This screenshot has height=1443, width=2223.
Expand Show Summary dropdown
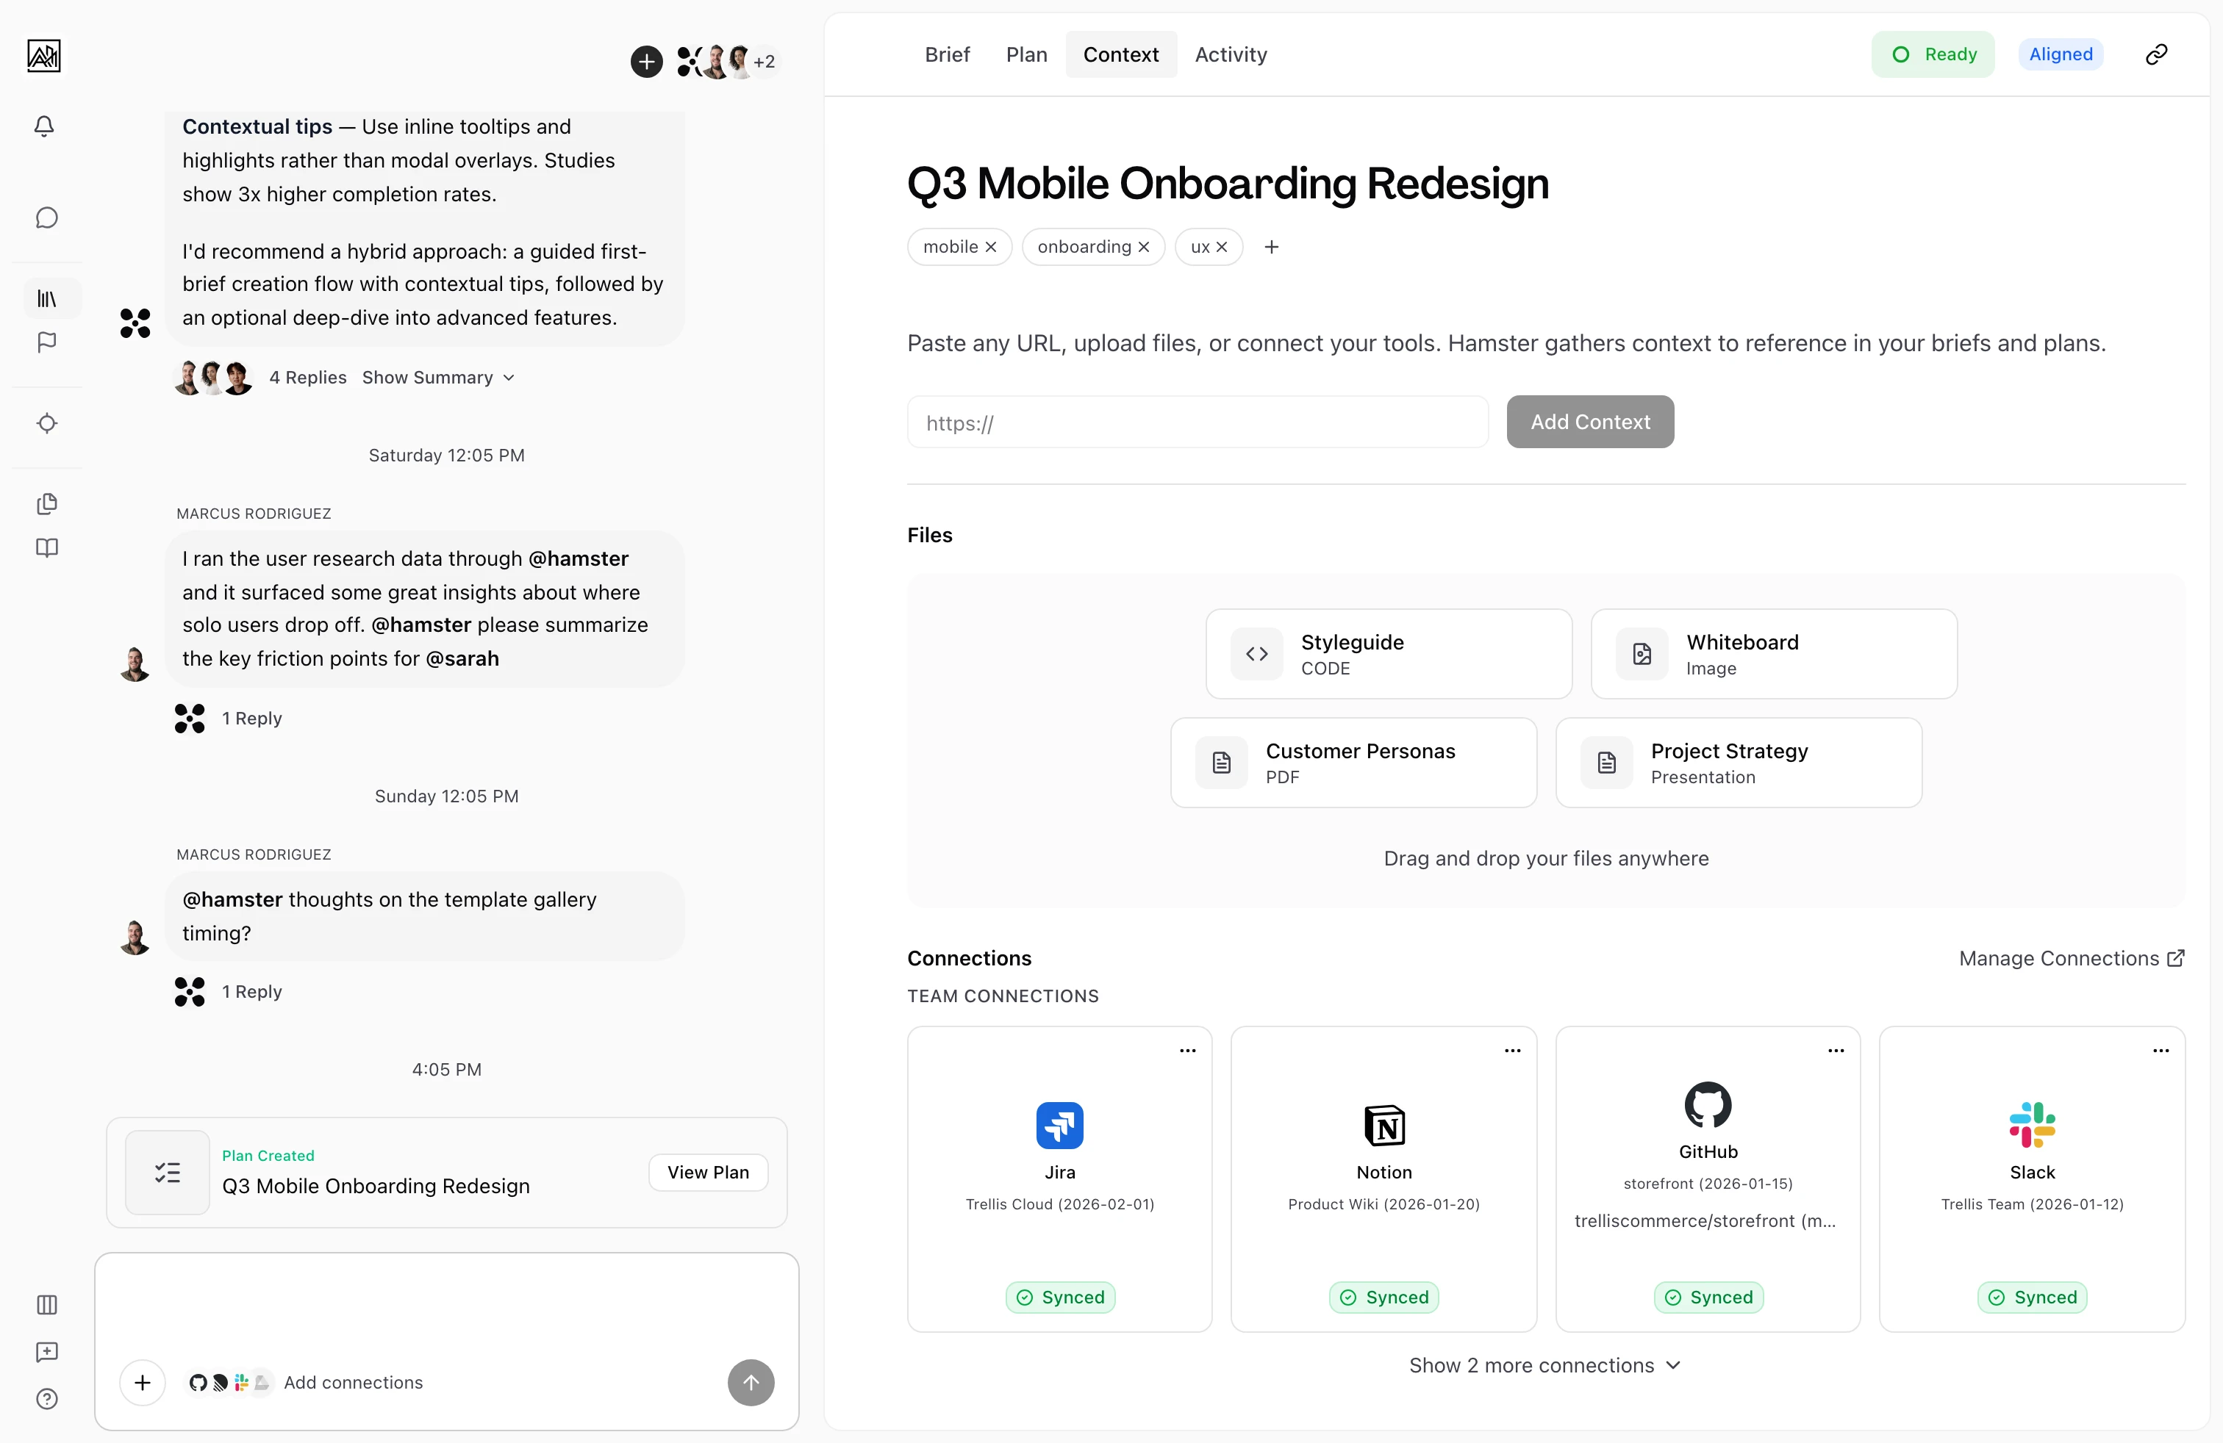coord(438,377)
